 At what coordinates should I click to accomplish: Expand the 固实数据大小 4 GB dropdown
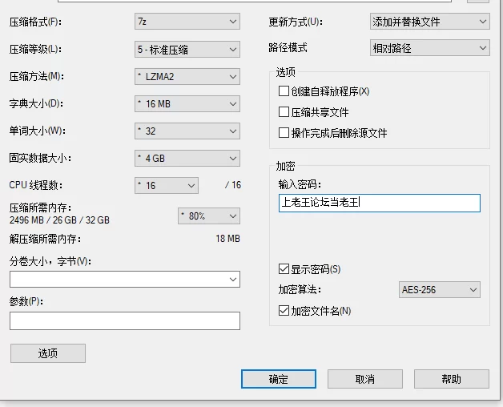(x=187, y=159)
